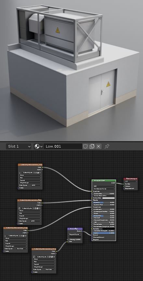Collapse the Principled BSDF node via header arrow

tap(93, 181)
